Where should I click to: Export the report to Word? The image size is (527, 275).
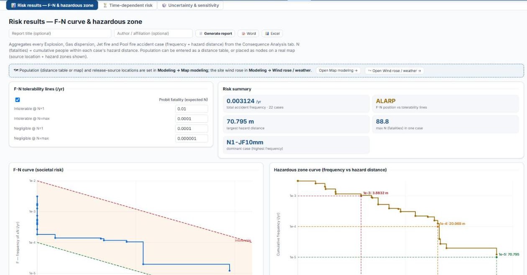coord(248,33)
